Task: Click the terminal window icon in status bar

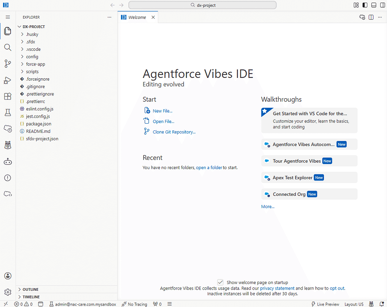Action: (x=41, y=304)
